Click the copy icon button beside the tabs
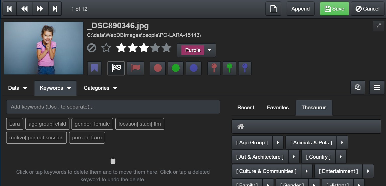This screenshot has width=386, height=186. click(x=358, y=87)
